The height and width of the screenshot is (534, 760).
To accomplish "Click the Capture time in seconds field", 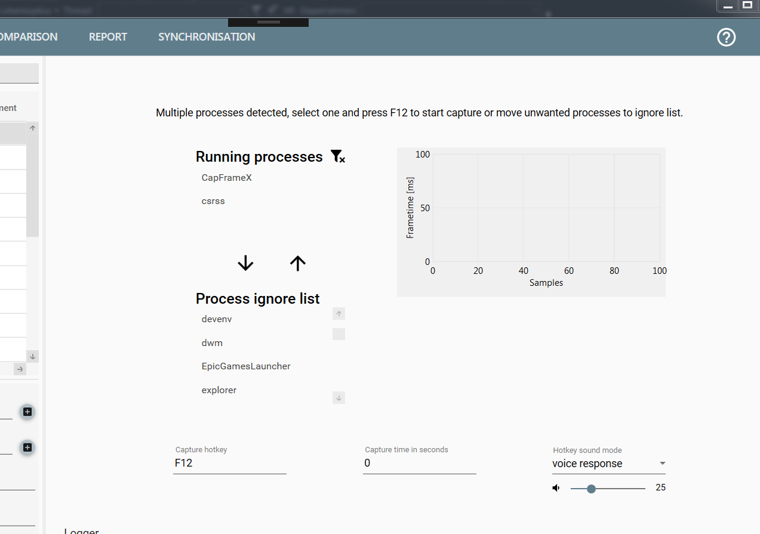I will 420,463.
